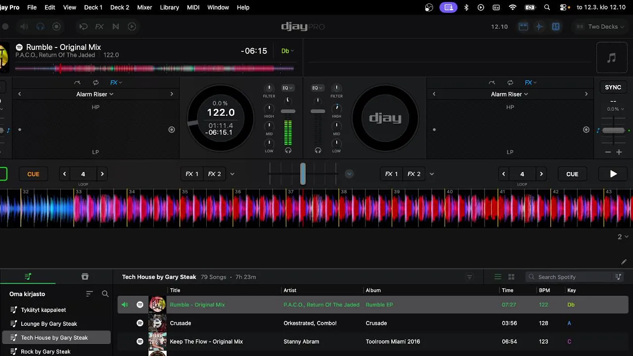The image size is (633, 356).
Task: Click the sidebar sort list icon
Action: 90,294
